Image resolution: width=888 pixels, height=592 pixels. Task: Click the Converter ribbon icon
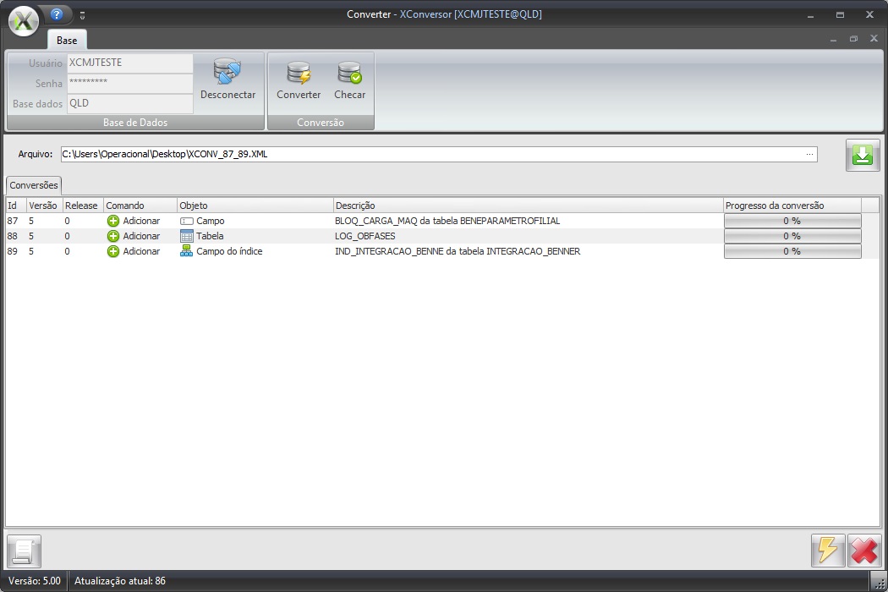[299, 74]
